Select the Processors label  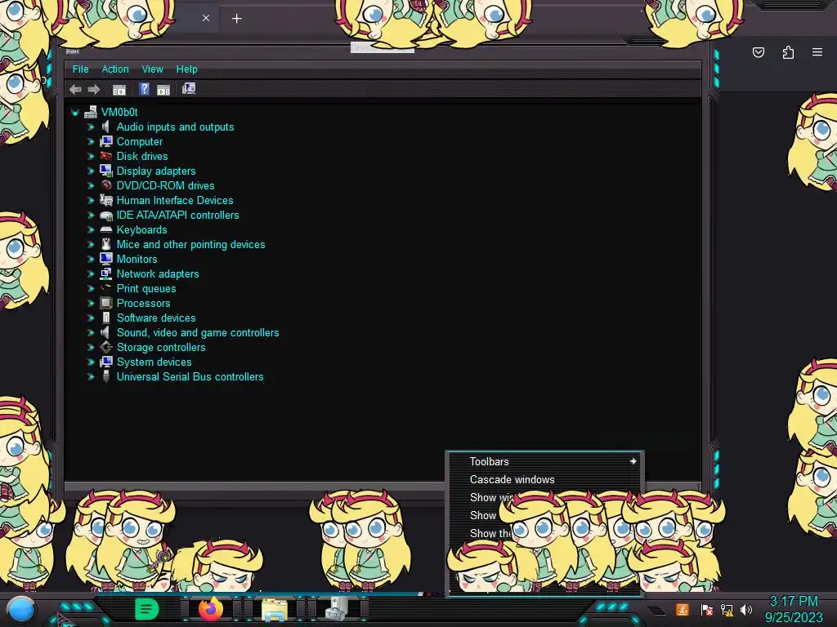pos(144,303)
